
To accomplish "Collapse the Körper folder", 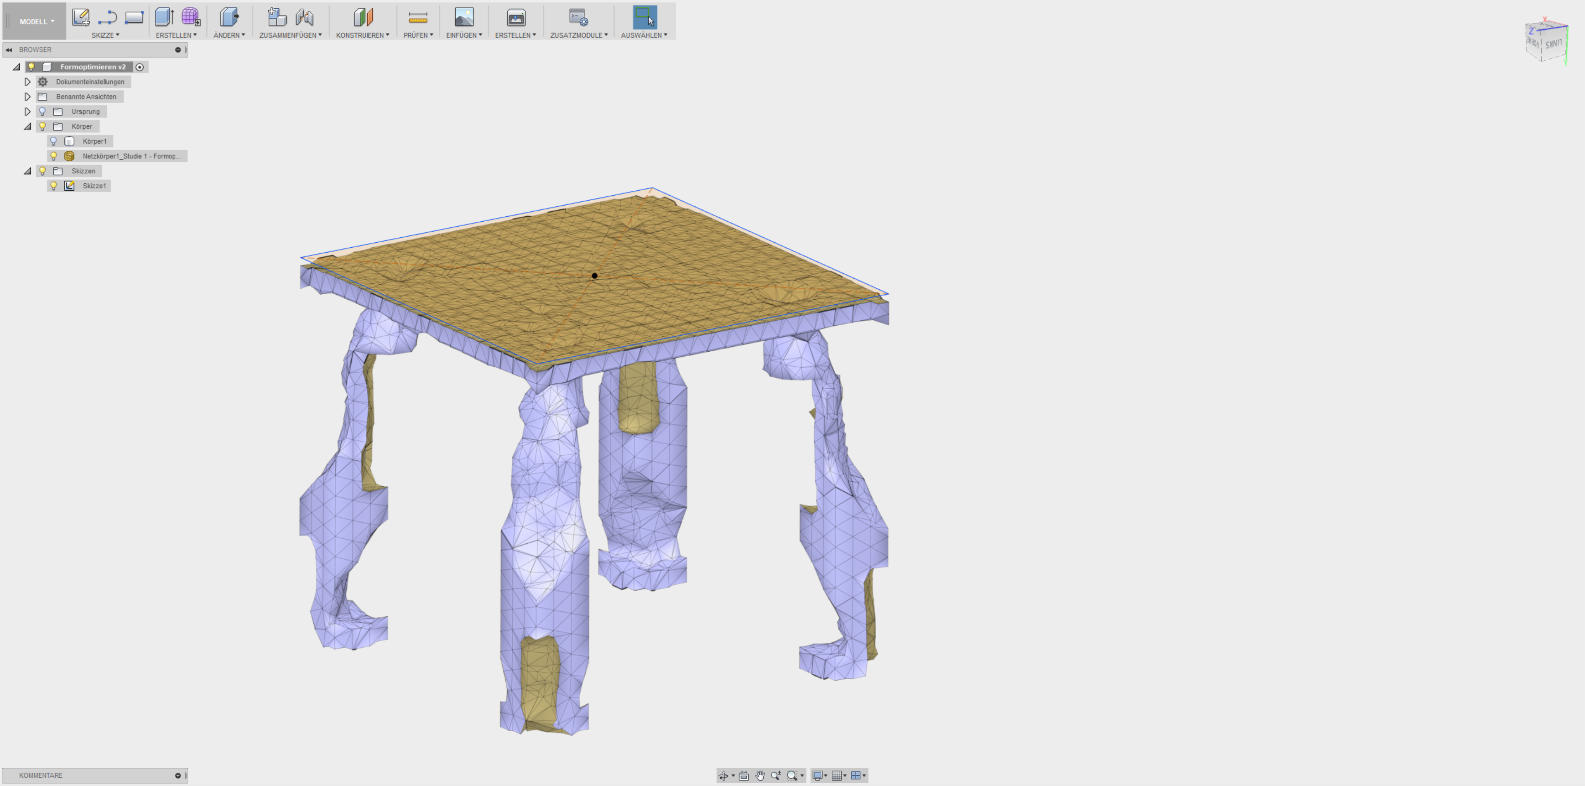I will coord(28,126).
